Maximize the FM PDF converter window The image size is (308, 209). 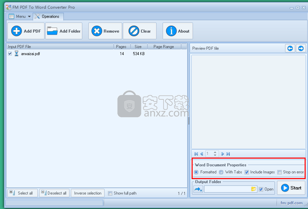pos(298,7)
